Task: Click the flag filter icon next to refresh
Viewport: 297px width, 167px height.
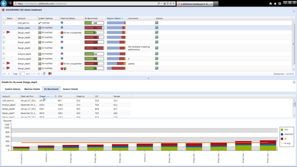Action: 50,73
